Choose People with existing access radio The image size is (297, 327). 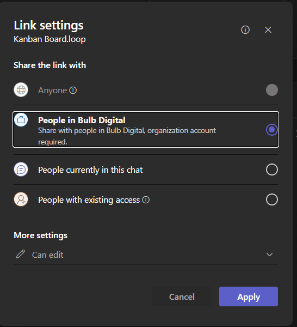[272, 199]
